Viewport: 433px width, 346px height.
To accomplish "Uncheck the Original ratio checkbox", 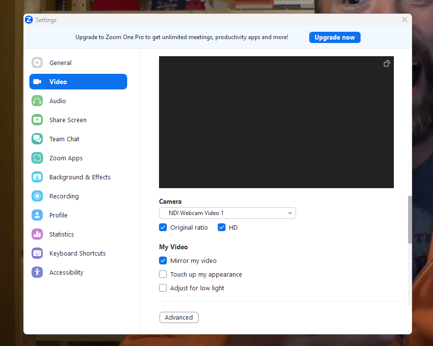I will point(163,227).
